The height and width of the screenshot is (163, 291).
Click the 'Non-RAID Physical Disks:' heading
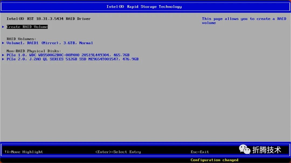tap(34, 51)
